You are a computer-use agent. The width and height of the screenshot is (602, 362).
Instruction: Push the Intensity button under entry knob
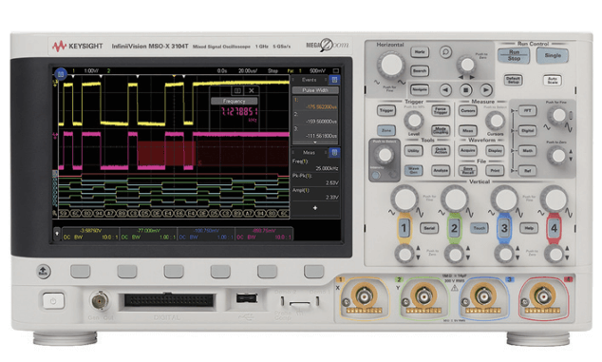pos(376,175)
